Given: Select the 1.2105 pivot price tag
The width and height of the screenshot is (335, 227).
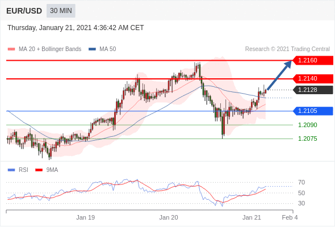Looking at the screenshot, I should tap(312, 111).
